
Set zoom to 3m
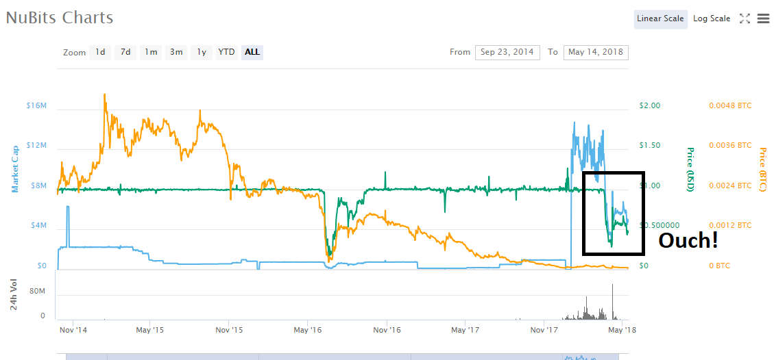[176, 52]
